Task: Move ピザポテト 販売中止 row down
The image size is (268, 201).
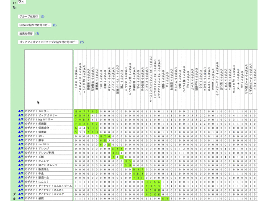Action: (x=22, y=178)
